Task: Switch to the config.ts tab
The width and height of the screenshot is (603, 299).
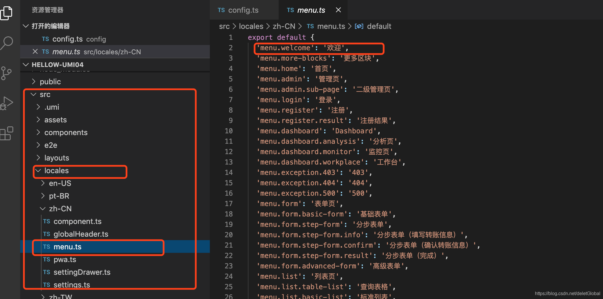Action: [x=244, y=10]
